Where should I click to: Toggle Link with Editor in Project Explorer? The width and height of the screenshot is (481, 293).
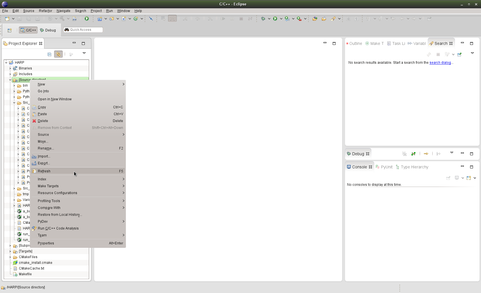pyautogui.click(x=58, y=54)
